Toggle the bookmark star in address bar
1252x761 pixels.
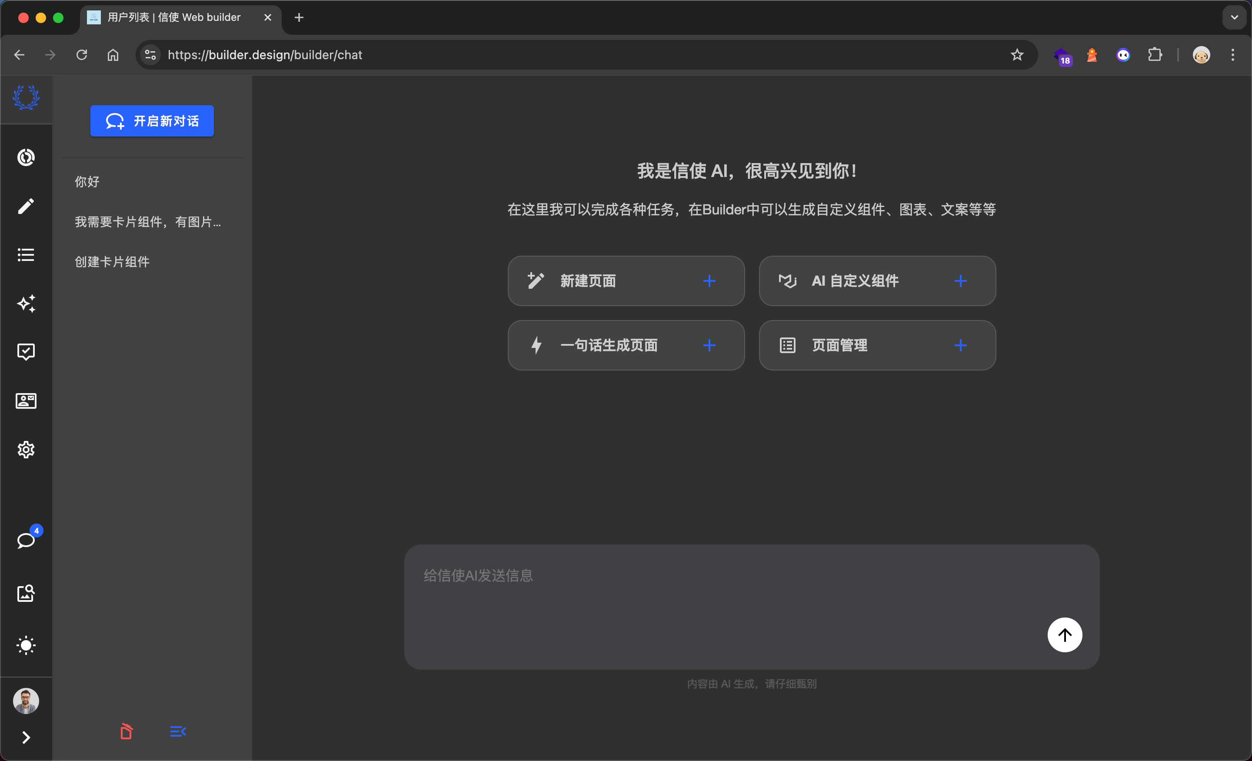1017,54
